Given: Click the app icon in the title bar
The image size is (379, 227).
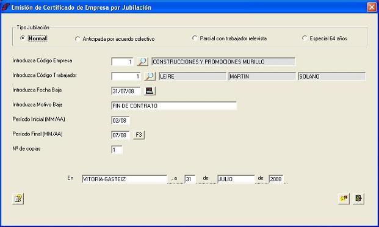Looking at the screenshot, I should 5,7.
